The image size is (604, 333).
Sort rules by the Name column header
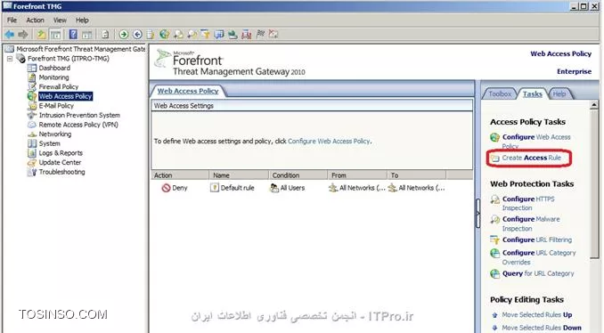click(239, 175)
